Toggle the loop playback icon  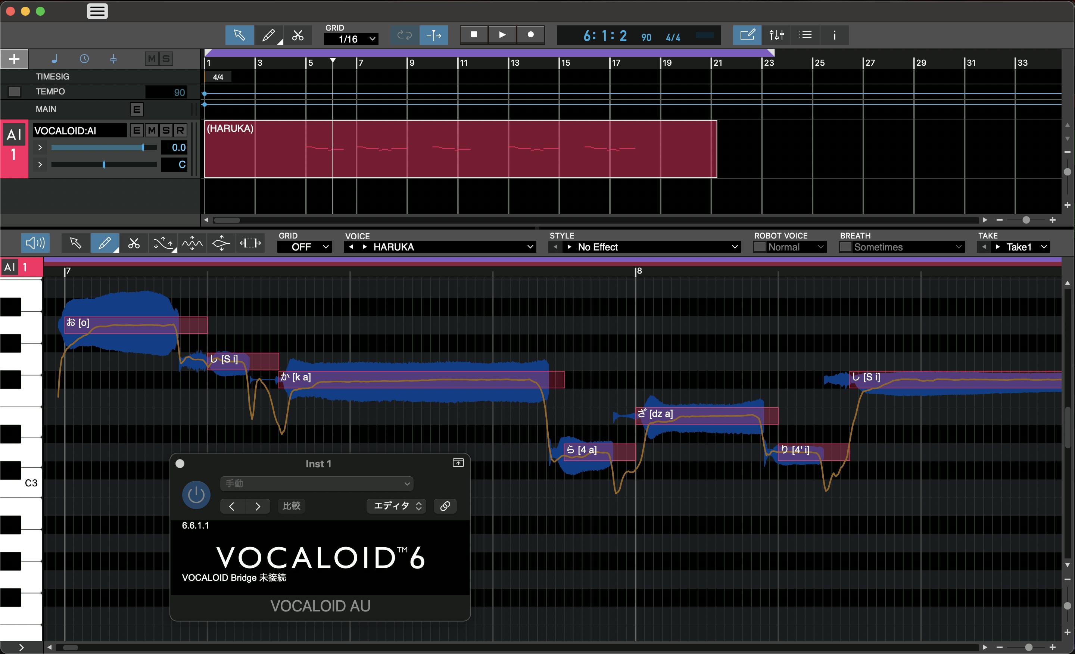(x=404, y=35)
